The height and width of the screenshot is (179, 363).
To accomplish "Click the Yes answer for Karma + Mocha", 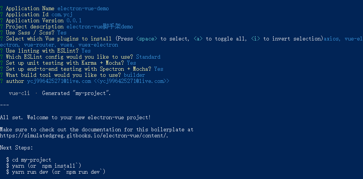I will pos(132,63).
